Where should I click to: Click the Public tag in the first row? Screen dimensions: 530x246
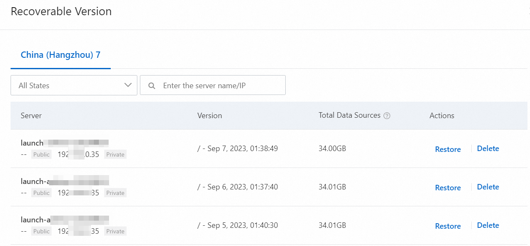point(41,155)
